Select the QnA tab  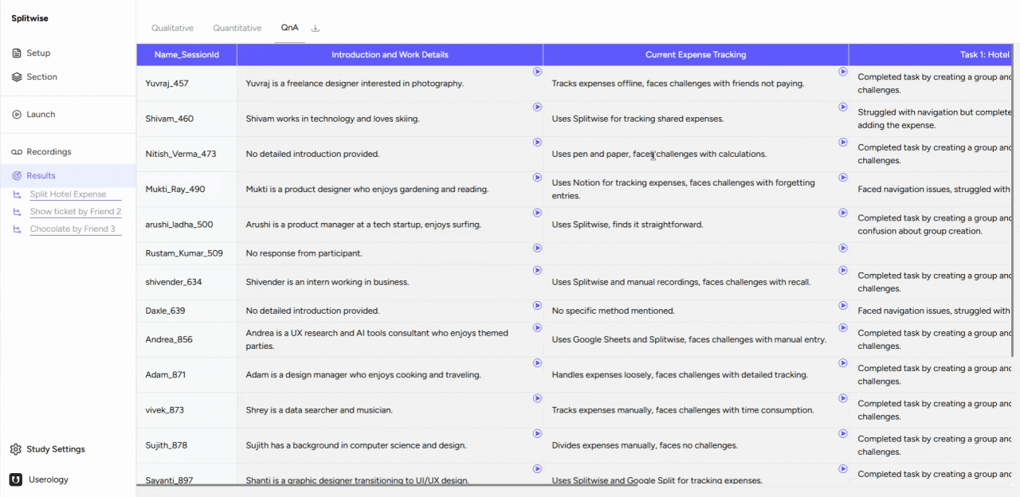289,27
